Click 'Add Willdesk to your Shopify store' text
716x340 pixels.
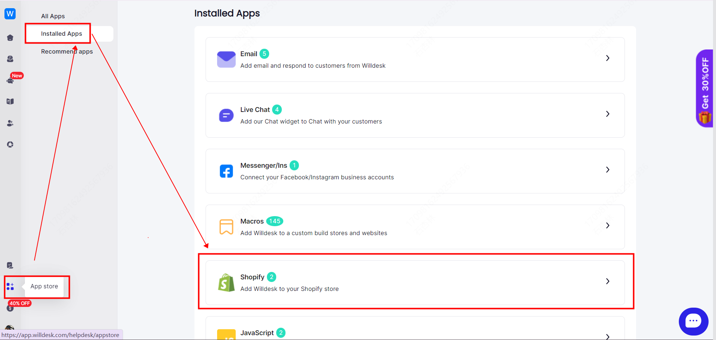click(x=290, y=289)
